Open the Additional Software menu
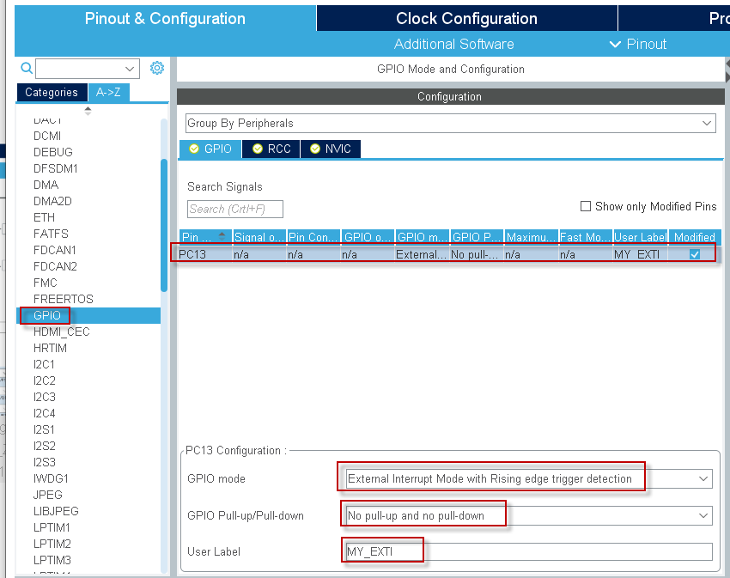 pyautogui.click(x=454, y=45)
